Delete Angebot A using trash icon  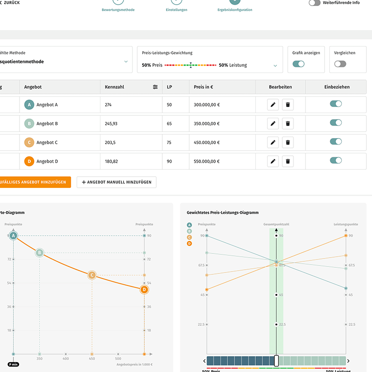288,105
